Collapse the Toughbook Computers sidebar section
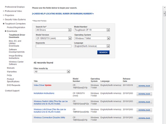Image resolution: width=166 pixels, height=124 pixels. pos(3,24)
